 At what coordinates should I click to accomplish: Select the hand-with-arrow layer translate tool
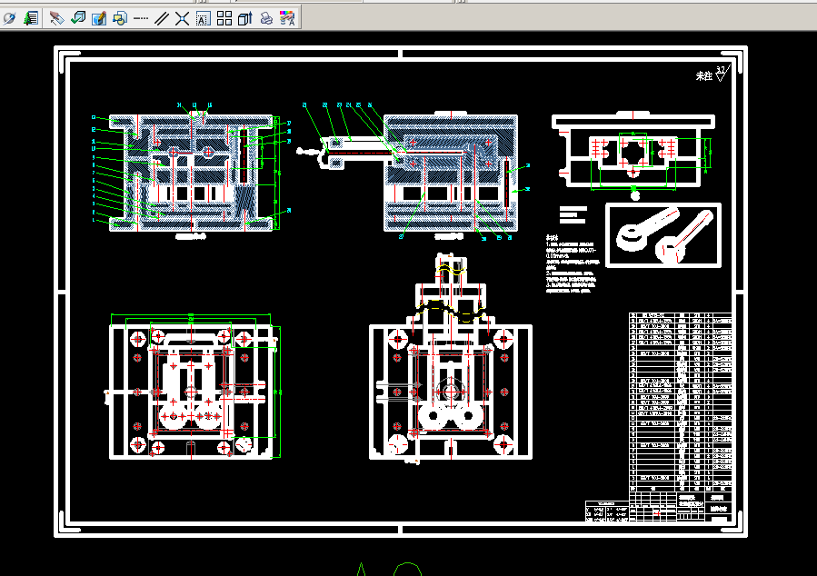coord(56,19)
